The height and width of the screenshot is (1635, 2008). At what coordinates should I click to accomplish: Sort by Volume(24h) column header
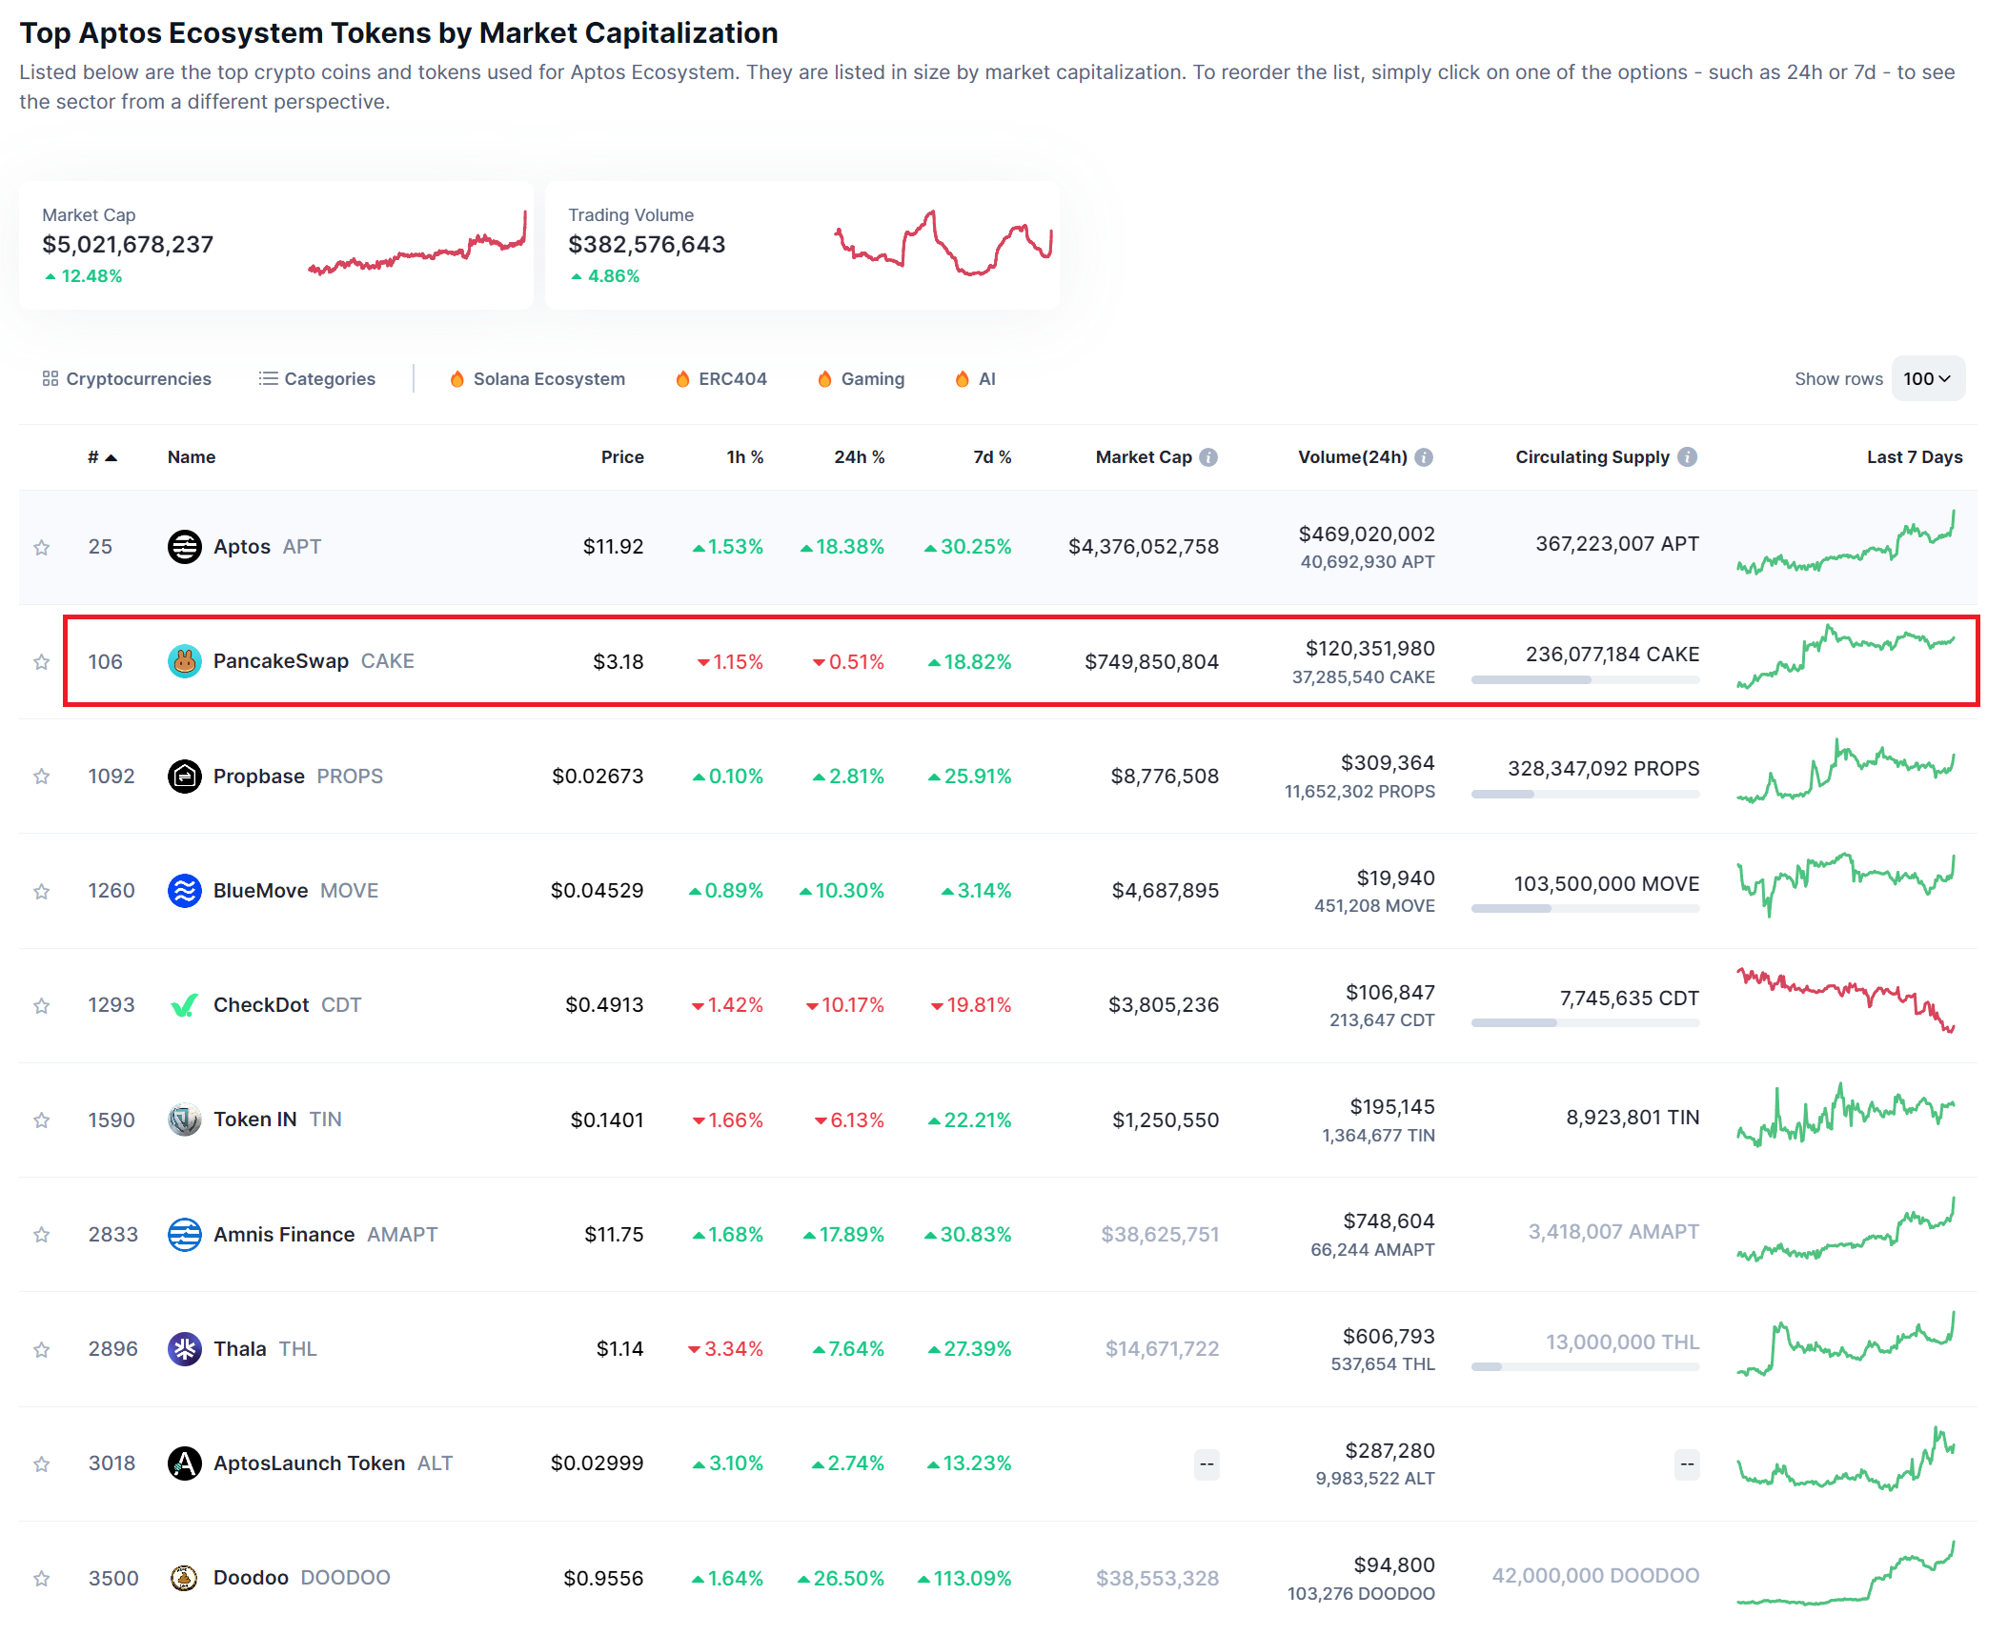click(1352, 457)
